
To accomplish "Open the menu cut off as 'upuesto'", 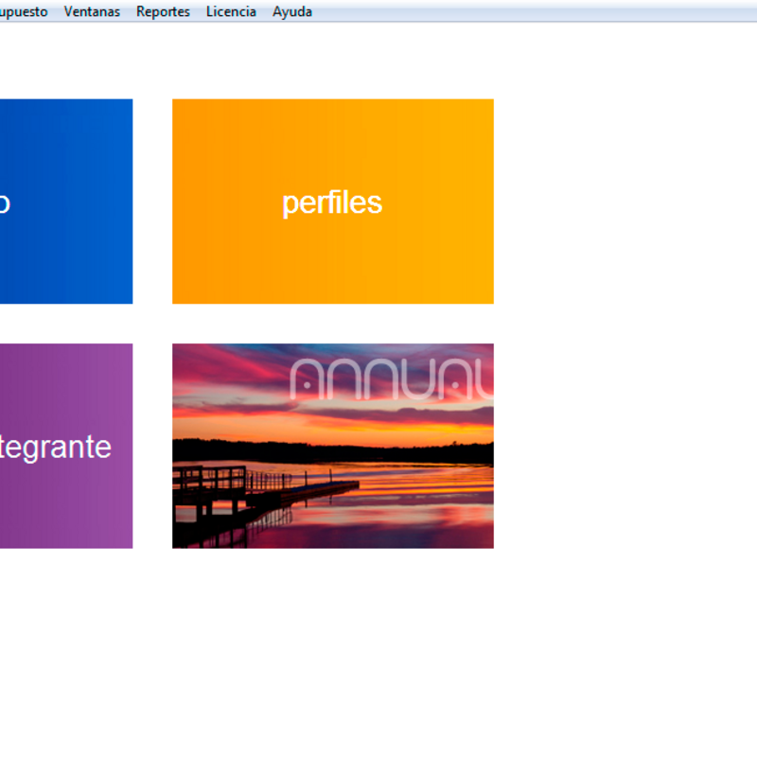I will click(24, 11).
